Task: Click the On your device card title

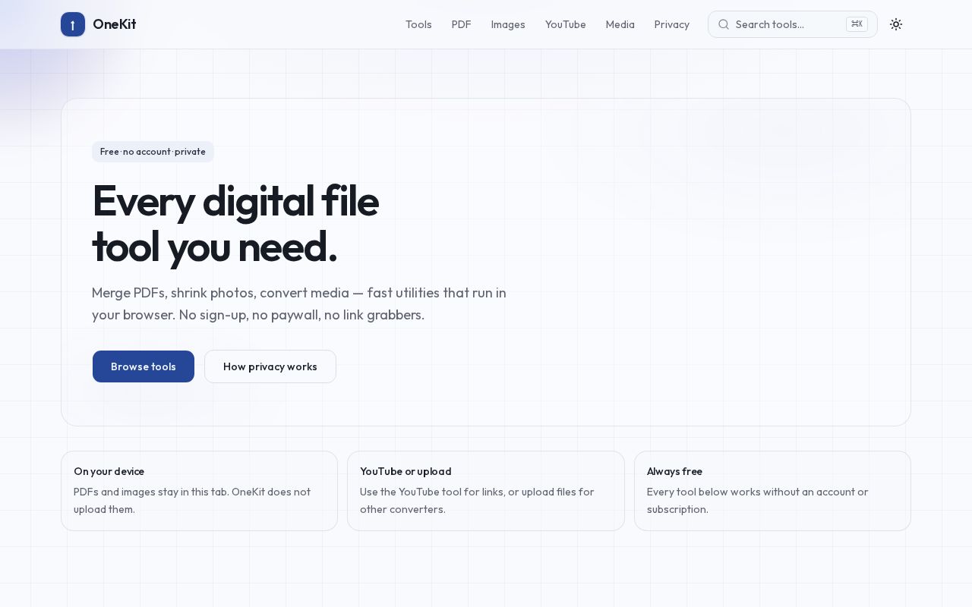Action: click(x=109, y=471)
